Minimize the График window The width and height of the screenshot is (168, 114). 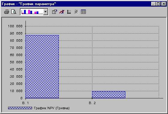(x=153, y=4)
